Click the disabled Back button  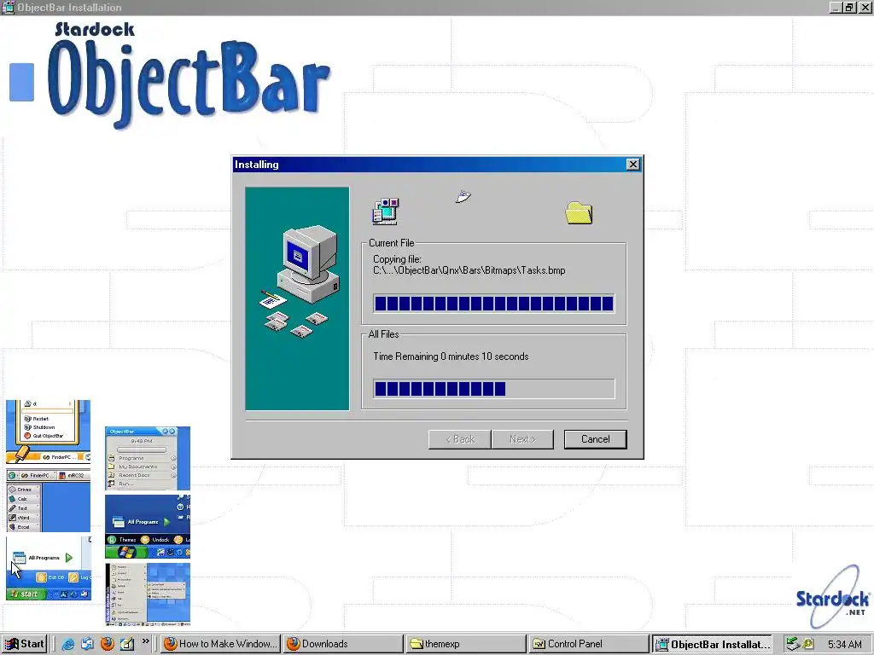click(460, 439)
